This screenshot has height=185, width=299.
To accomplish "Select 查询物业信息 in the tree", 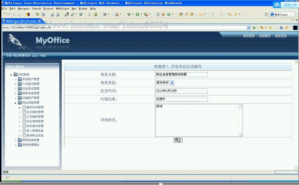I will point(35,135).
